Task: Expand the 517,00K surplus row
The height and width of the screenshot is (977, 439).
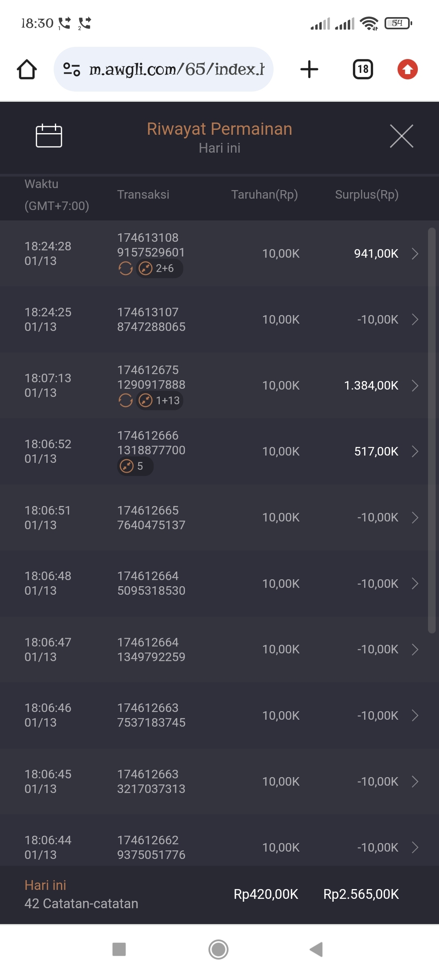Action: pos(415,451)
